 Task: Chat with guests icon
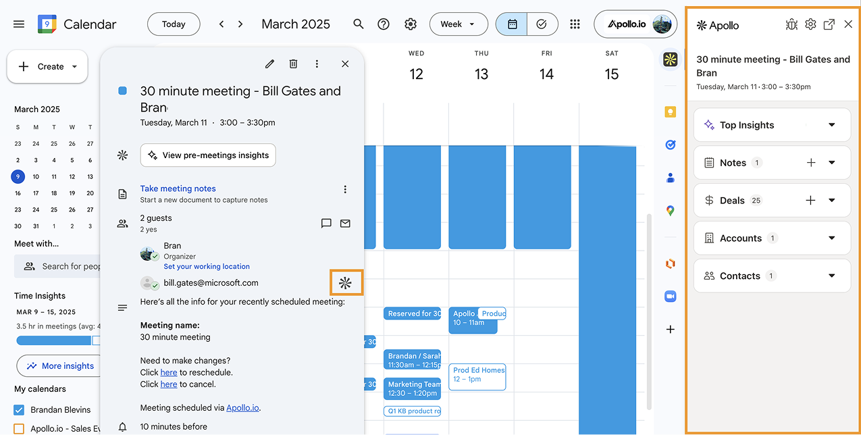(326, 224)
